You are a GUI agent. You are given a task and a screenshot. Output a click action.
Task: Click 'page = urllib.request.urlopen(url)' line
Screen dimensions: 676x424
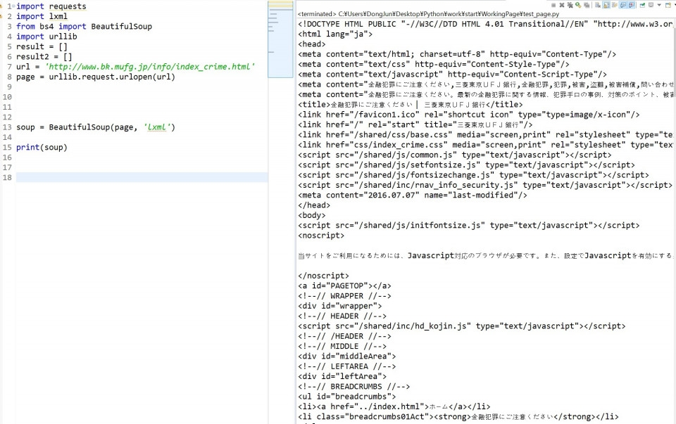96,77
